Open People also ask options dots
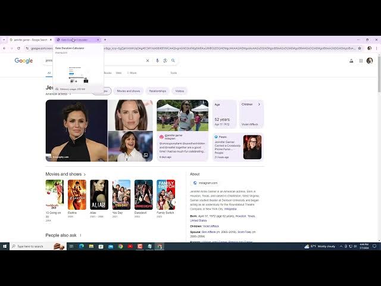 coord(81,235)
